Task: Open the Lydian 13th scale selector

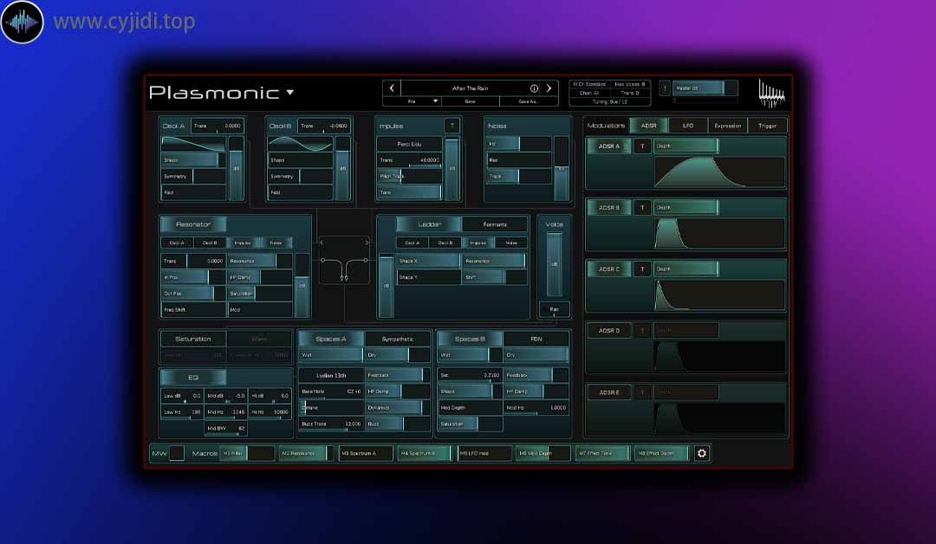Action: tap(331, 375)
